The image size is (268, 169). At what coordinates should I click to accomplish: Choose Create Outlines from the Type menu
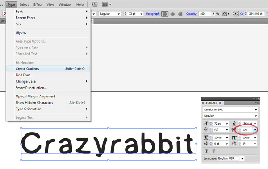tap(48, 69)
